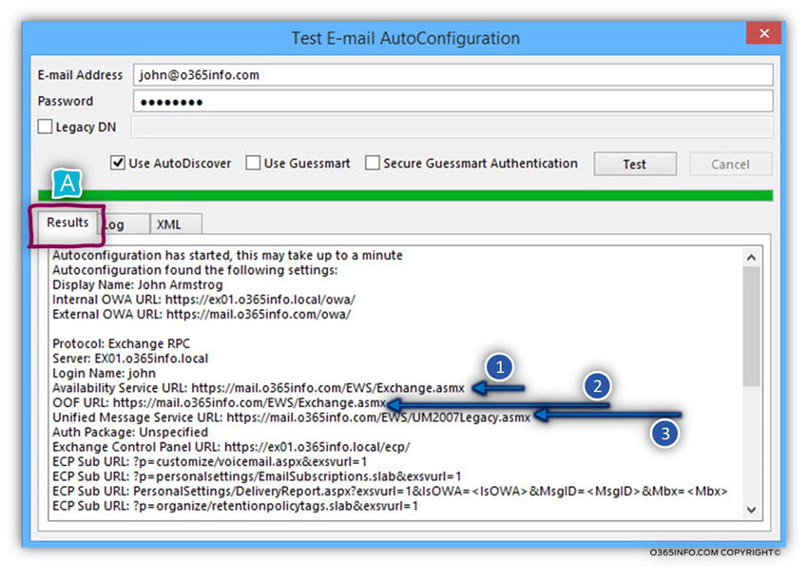Click the Cancel button
Viewport: 808px width, 582px height.
pyautogui.click(x=730, y=164)
